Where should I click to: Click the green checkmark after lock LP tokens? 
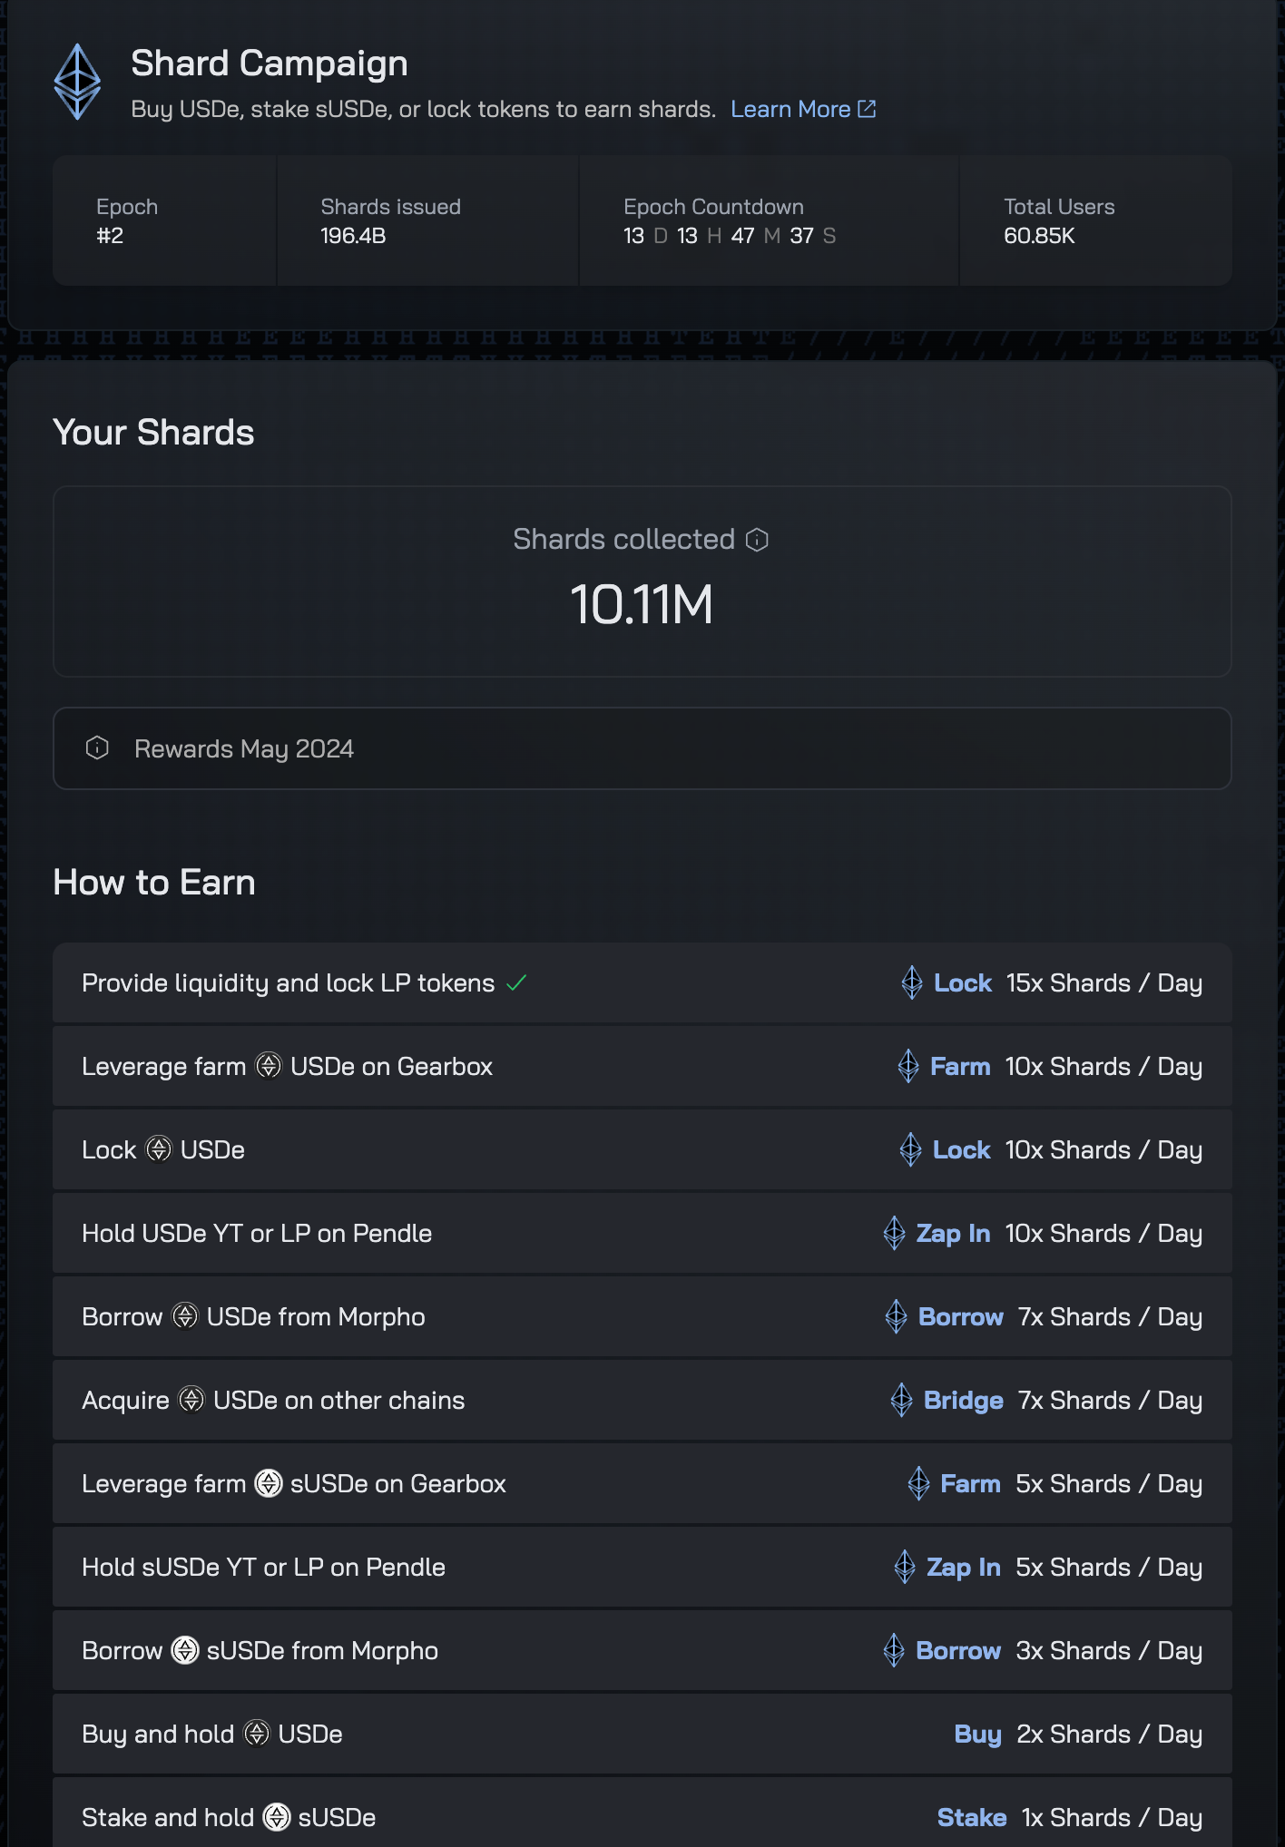coord(516,982)
